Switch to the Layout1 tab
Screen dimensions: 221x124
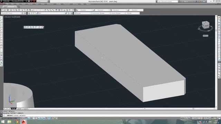point(19,109)
